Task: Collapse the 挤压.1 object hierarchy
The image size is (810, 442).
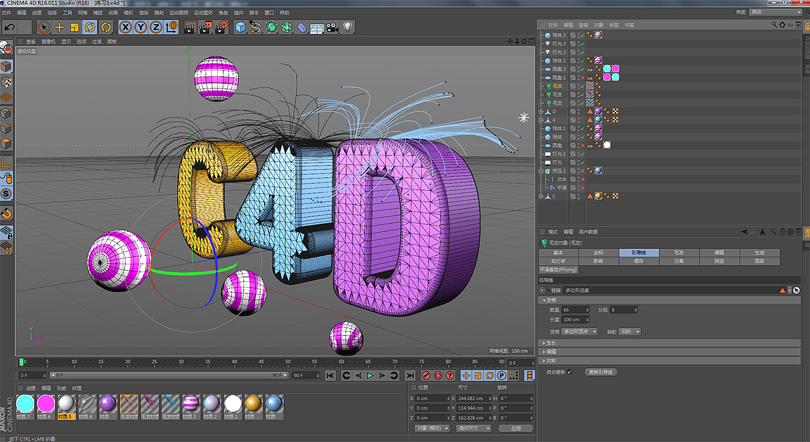Action: pyautogui.click(x=541, y=171)
